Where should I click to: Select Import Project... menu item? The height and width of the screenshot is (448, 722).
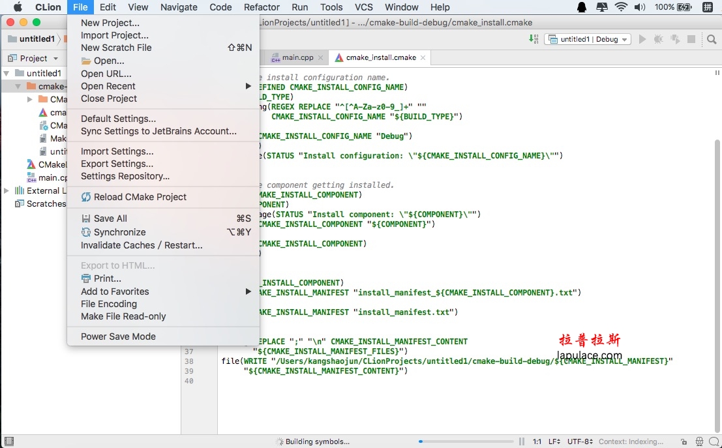164,35
